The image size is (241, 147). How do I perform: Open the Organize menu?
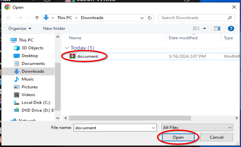tap(20, 28)
